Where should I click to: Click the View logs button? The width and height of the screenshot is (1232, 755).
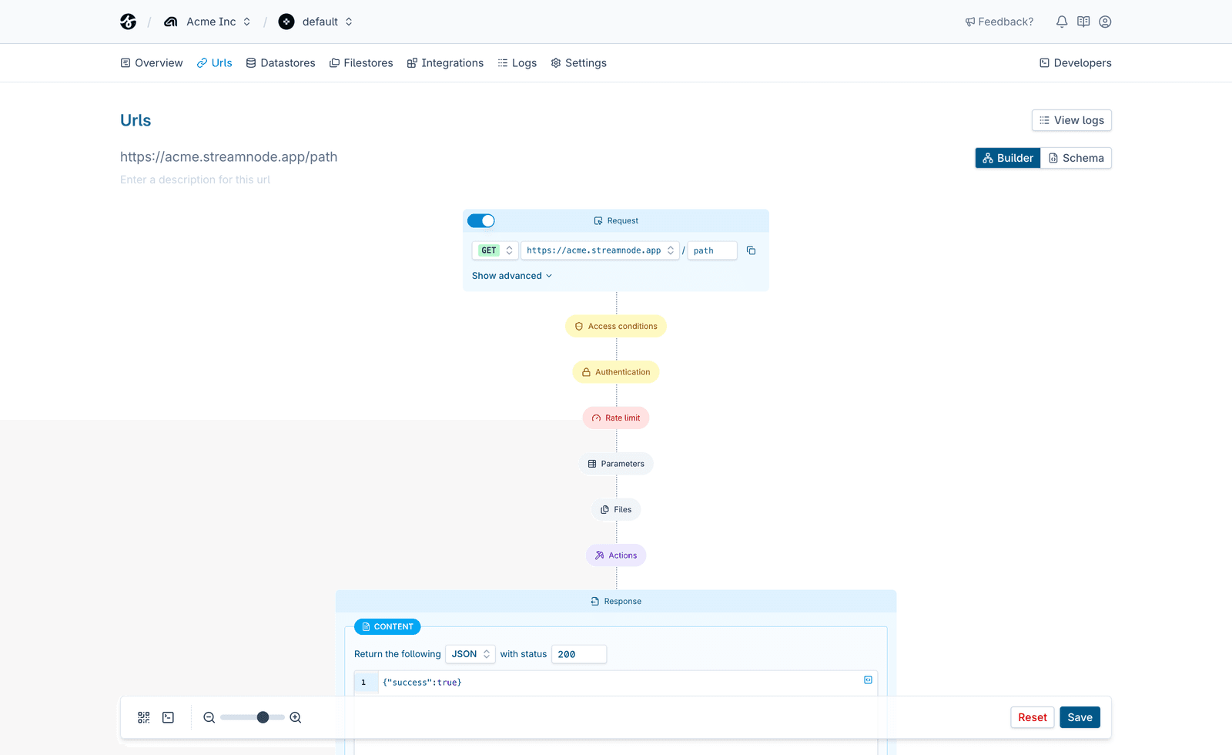pyautogui.click(x=1071, y=120)
